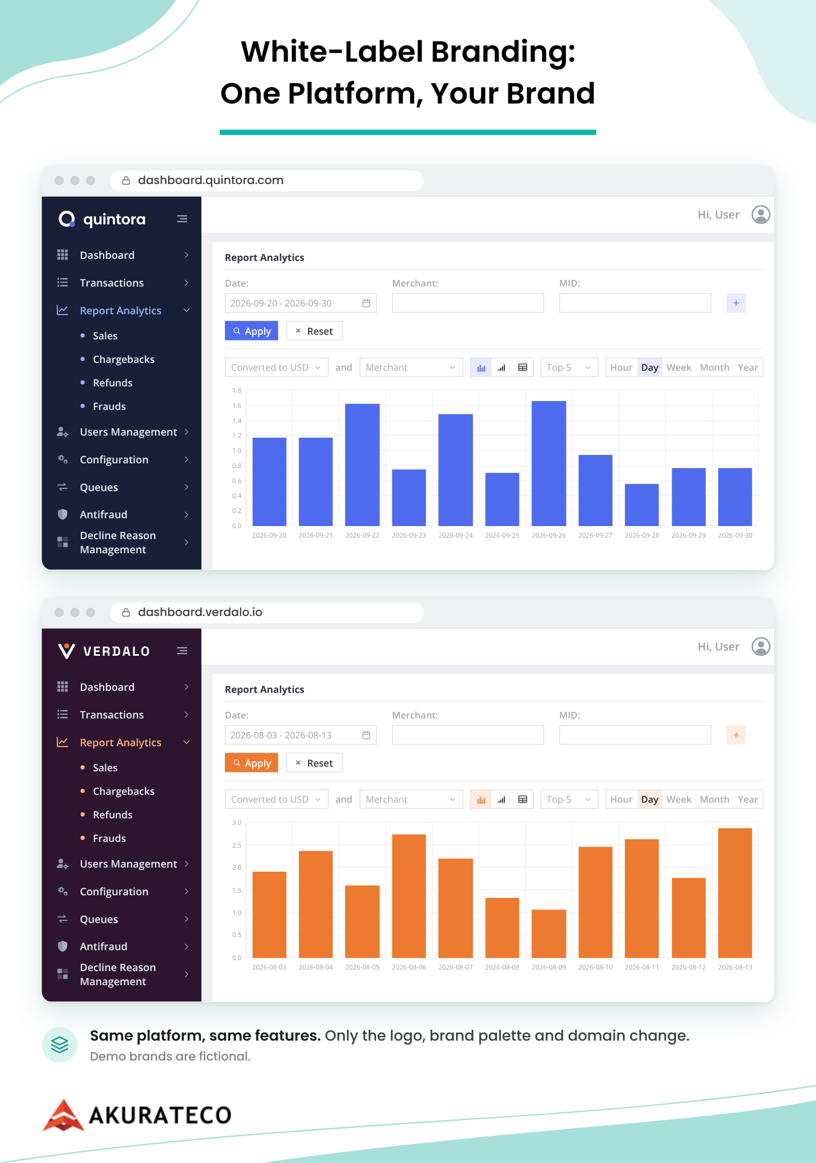816x1163 pixels.
Task: Focus the Merchant input field in Quintora
Action: coord(468,303)
